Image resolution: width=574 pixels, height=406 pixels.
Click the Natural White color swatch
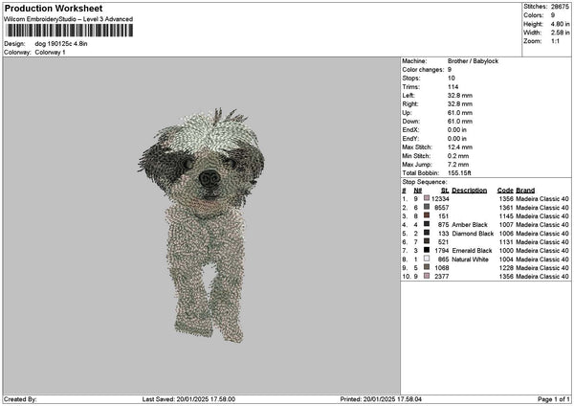[427, 259]
